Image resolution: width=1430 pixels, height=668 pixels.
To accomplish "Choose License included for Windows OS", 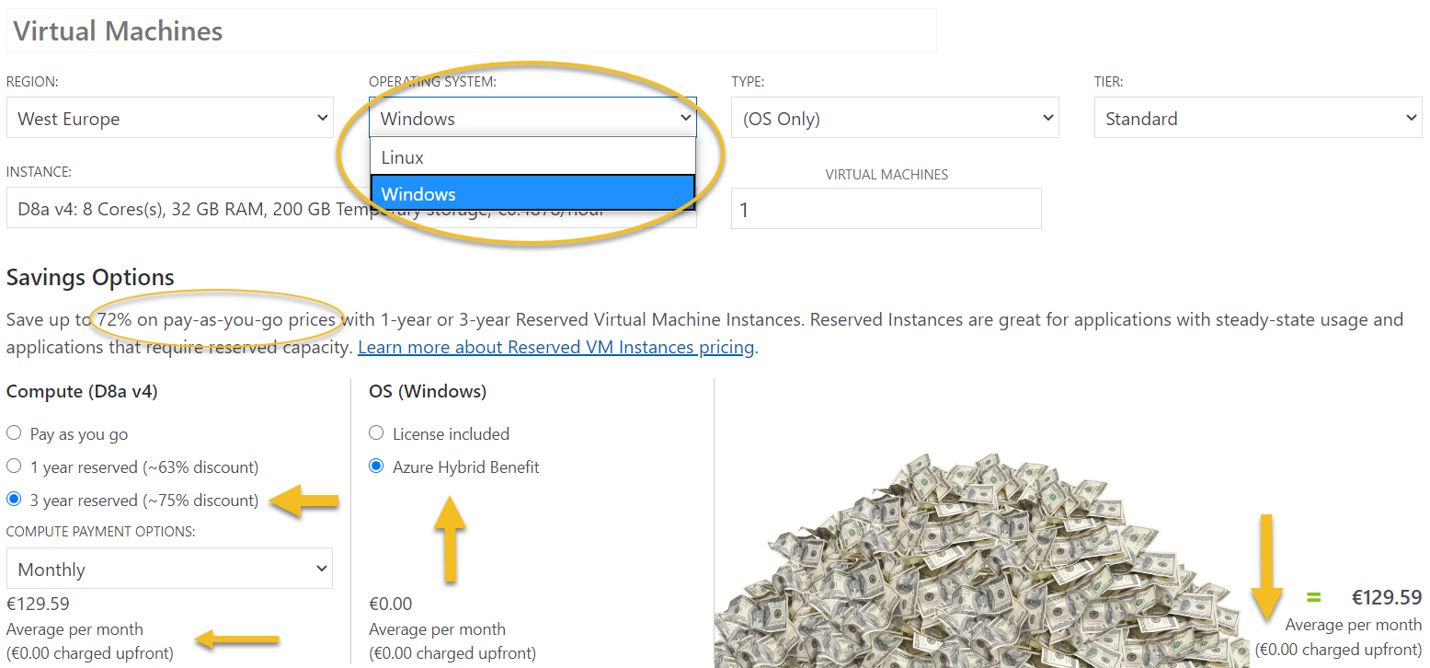I will coord(376,433).
